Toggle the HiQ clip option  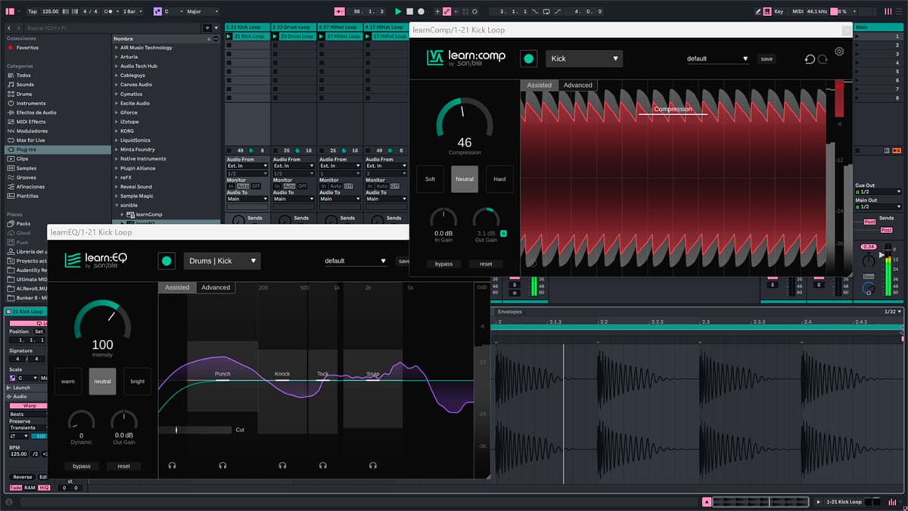click(x=44, y=488)
